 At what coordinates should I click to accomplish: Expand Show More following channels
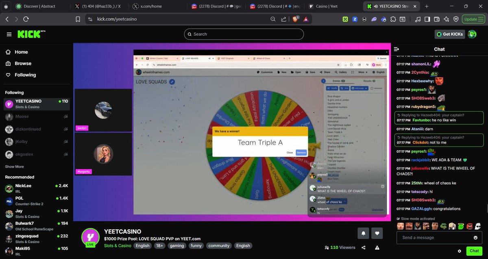point(14,166)
